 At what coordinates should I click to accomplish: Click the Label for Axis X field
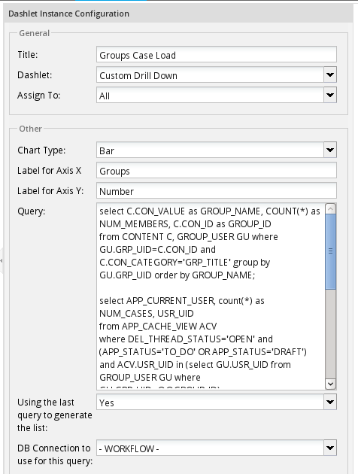(x=217, y=171)
